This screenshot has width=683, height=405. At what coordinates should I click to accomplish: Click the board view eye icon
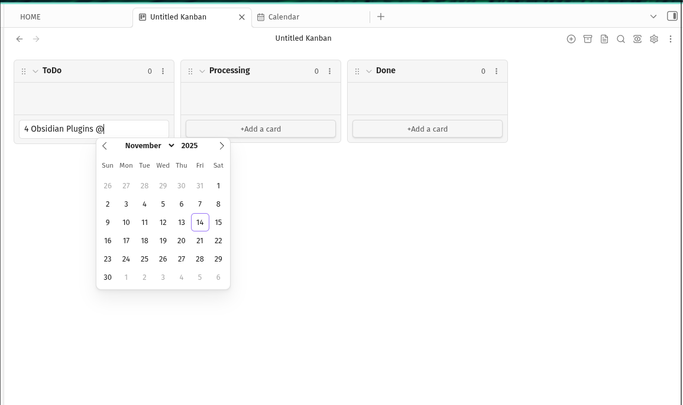click(x=637, y=39)
